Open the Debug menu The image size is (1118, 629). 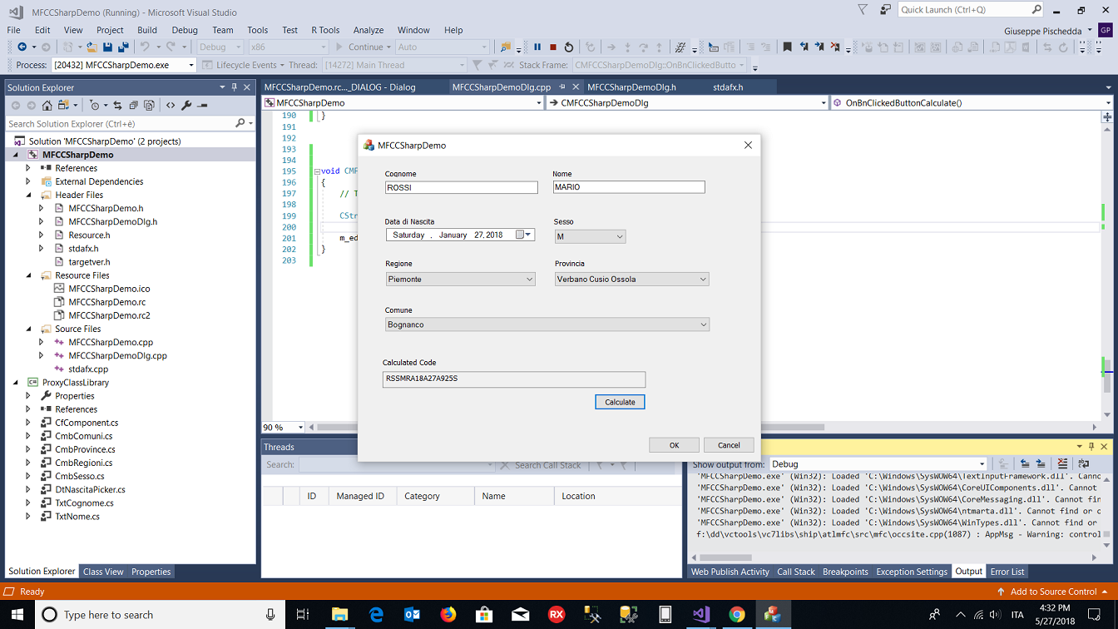(185, 30)
